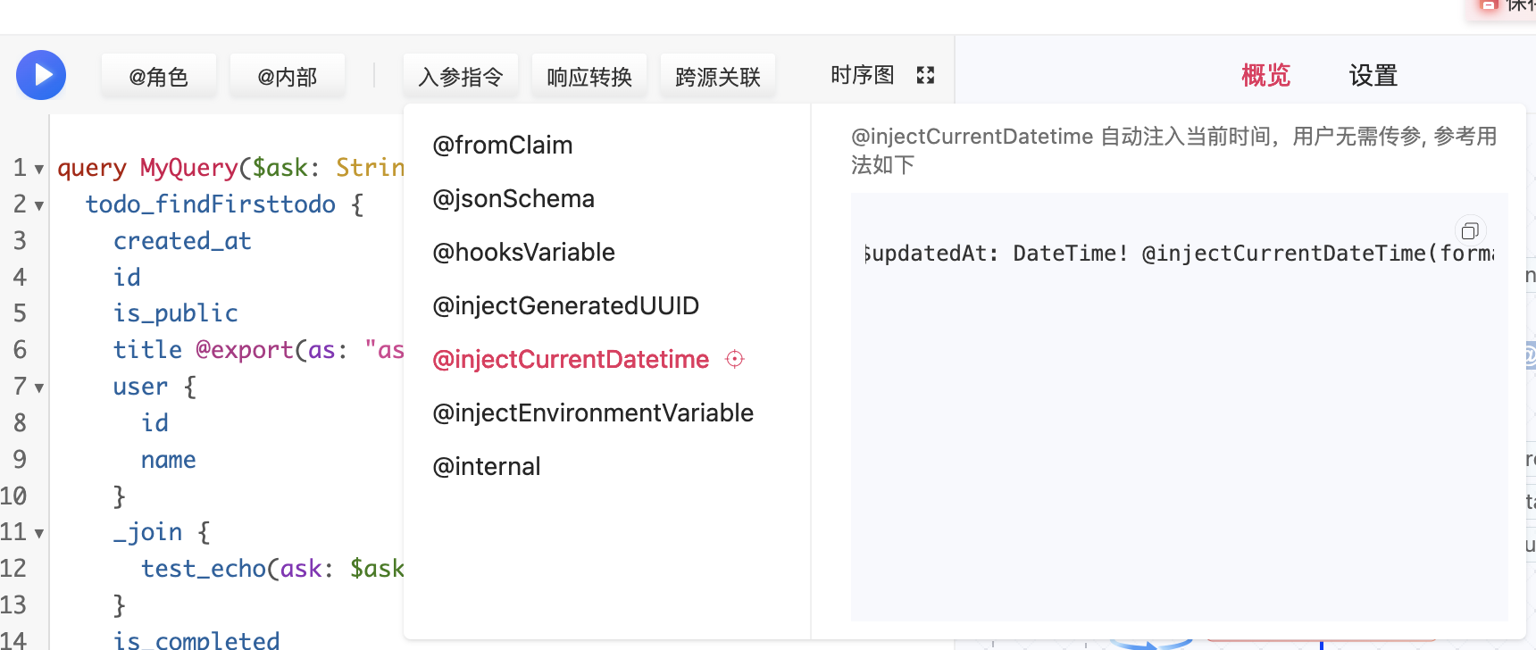This screenshot has height=650, width=1536.
Task: Collapse the query MyQuery line fold arrow
Action: coord(39,169)
